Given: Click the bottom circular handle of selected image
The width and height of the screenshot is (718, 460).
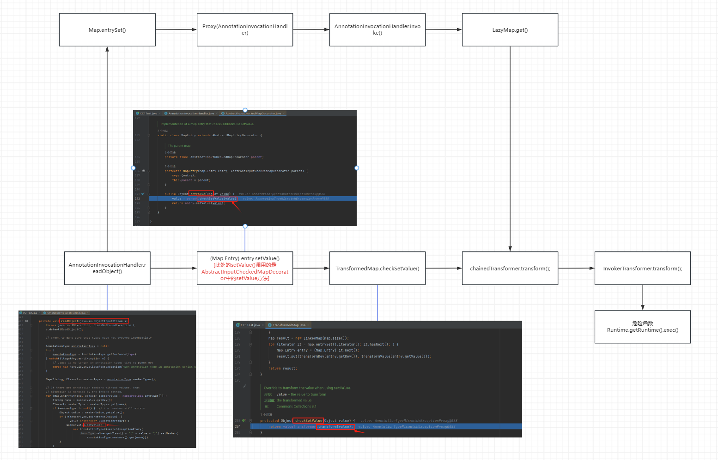Looking at the screenshot, I should pos(245,226).
